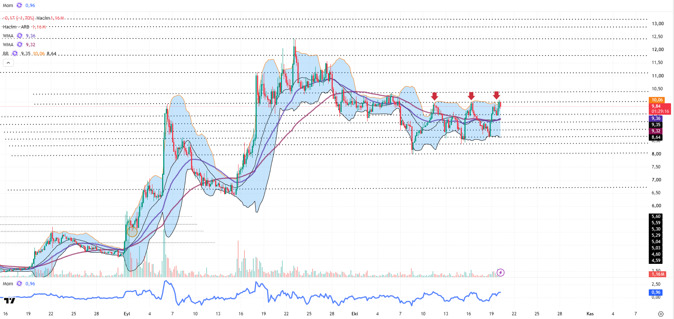
Task: Click the maroon 9,32 label on the price axis
Action: [656, 131]
